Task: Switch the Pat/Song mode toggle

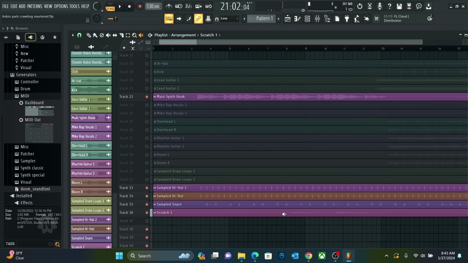Action: (110, 6)
